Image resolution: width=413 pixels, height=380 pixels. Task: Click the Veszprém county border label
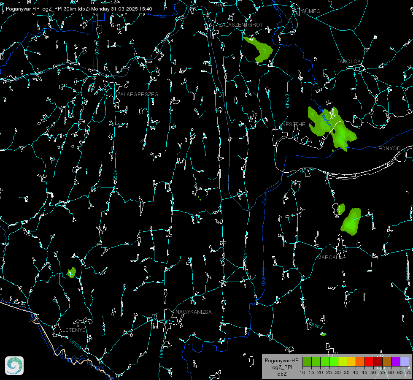click(324, 116)
